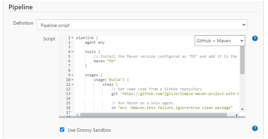Screen dimensions: 268x139
Task: Collapse the stage('Build') fold arrow on line 10
Action: 73,80
